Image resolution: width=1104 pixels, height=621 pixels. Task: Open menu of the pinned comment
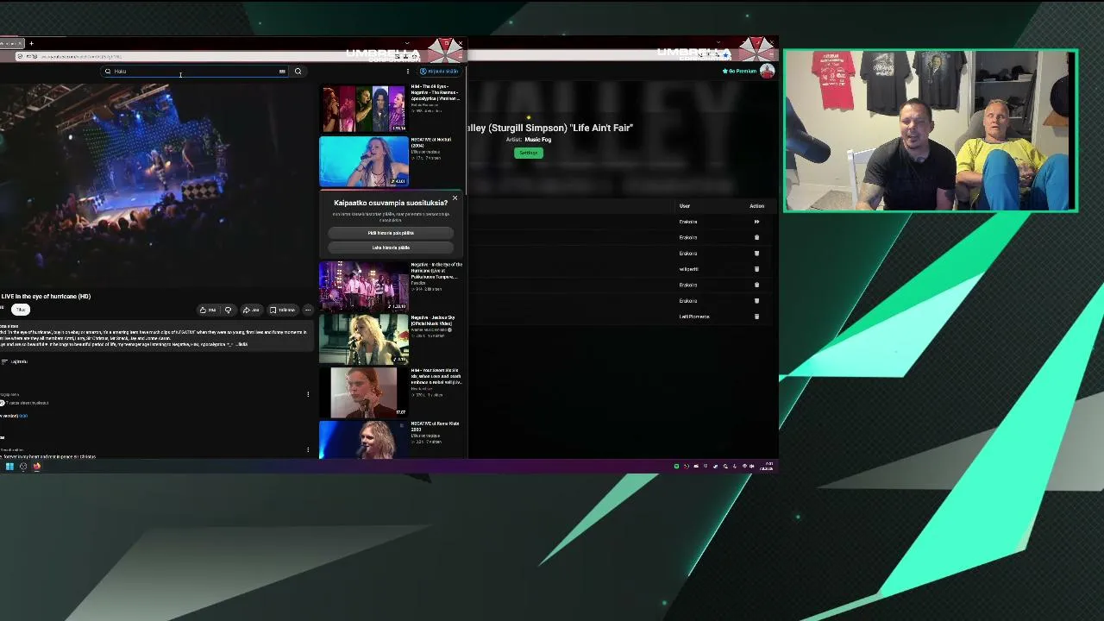308,394
